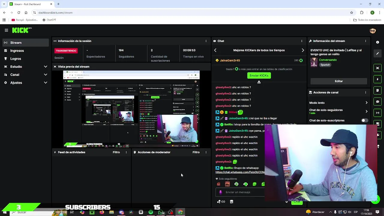Open options menu of Información de la sesión
This screenshot has height=216, width=384.
coord(206,41)
